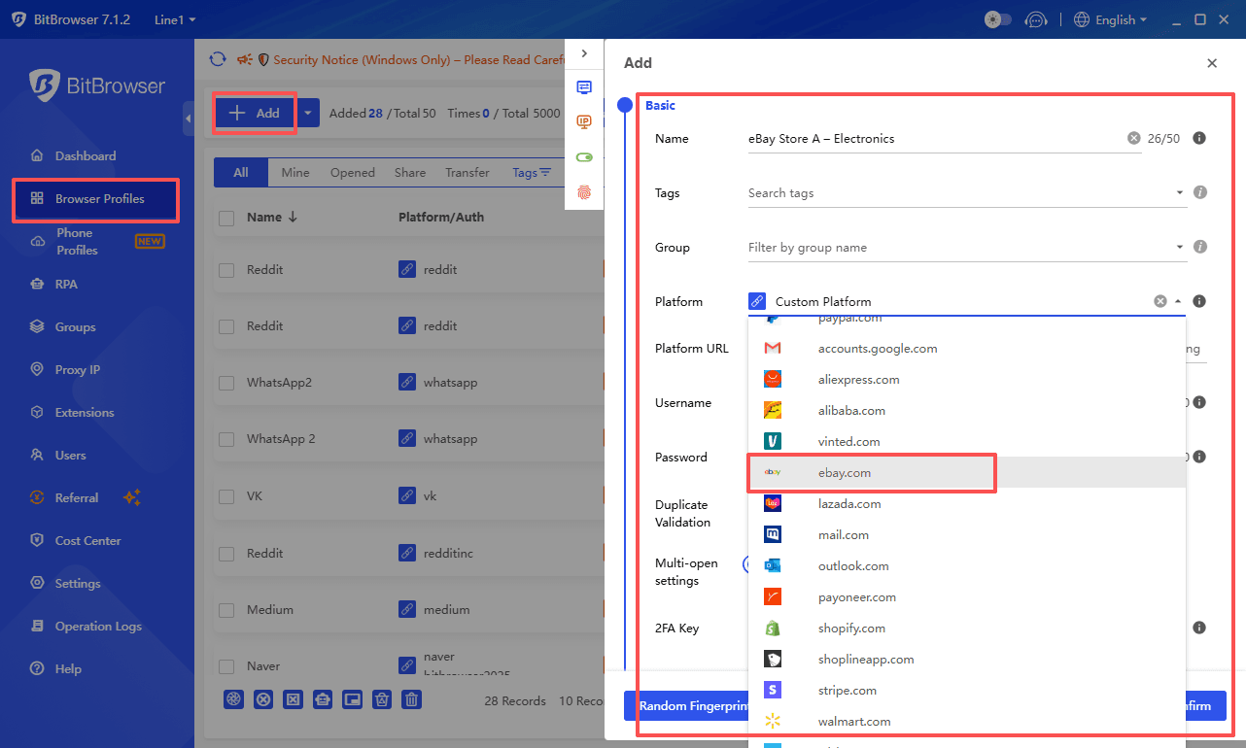Choose shopify.com from the platform list

coord(967,629)
